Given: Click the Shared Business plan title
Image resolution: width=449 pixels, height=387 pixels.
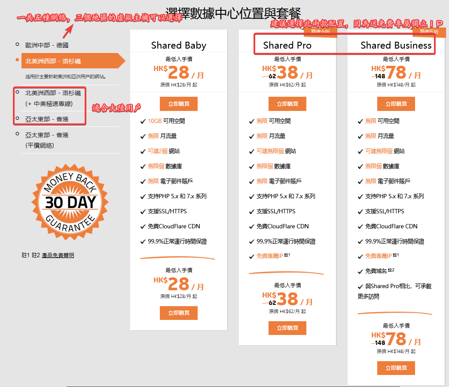Looking at the screenshot, I should pos(396,45).
